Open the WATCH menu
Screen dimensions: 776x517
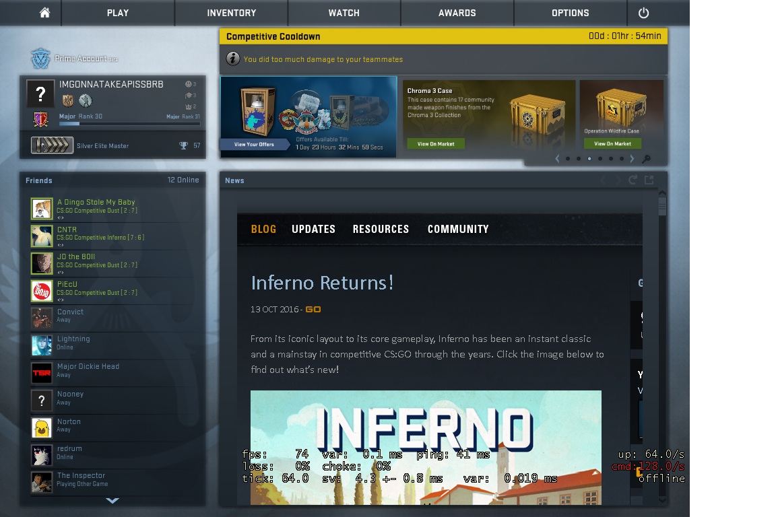[x=344, y=13]
